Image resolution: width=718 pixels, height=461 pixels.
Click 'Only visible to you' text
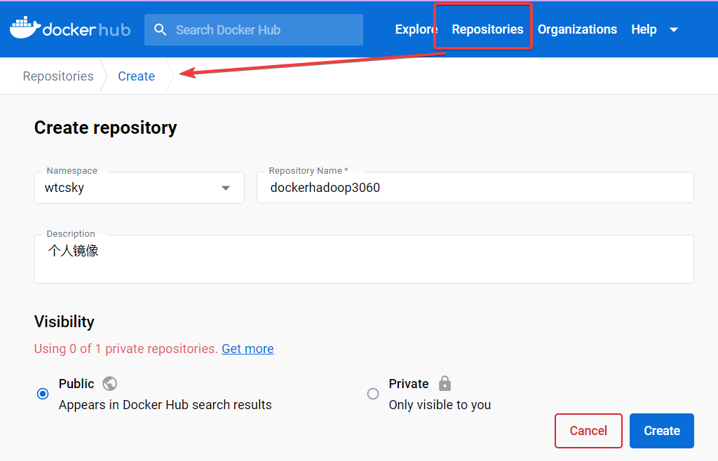440,405
